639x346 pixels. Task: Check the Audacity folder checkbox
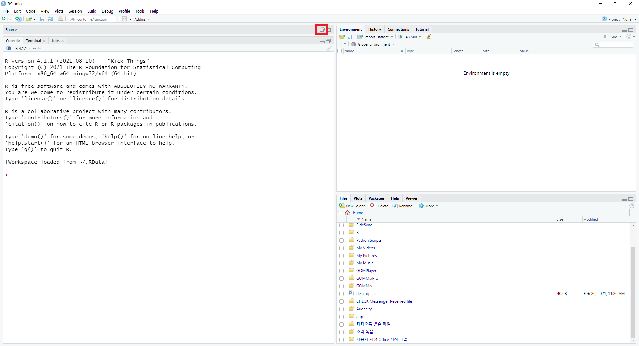pyautogui.click(x=341, y=309)
